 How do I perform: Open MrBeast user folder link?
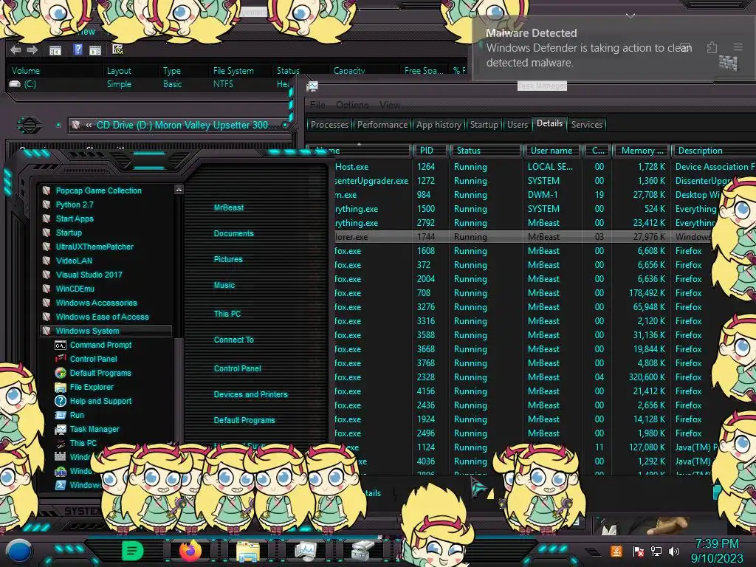pos(229,207)
